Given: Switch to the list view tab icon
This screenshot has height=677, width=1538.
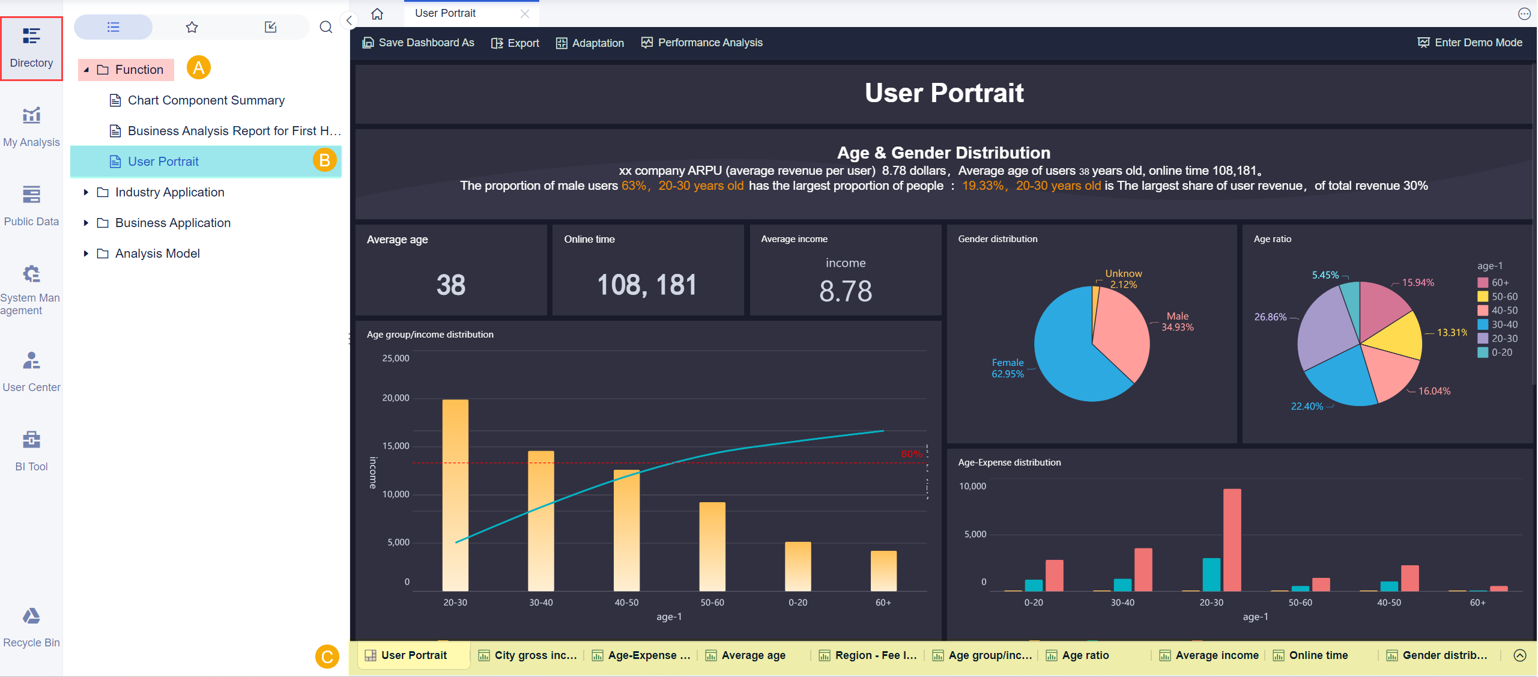Looking at the screenshot, I should [113, 27].
